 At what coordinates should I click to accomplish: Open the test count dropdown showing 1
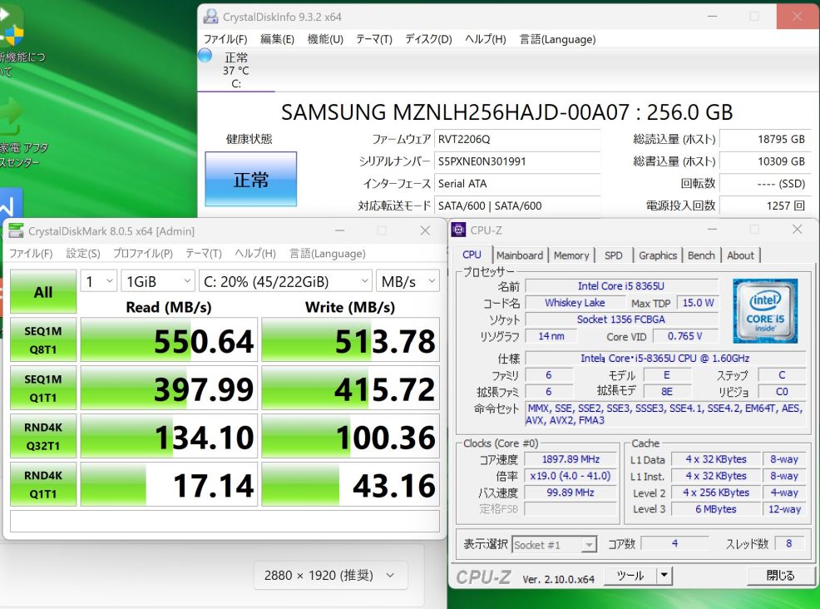99,281
